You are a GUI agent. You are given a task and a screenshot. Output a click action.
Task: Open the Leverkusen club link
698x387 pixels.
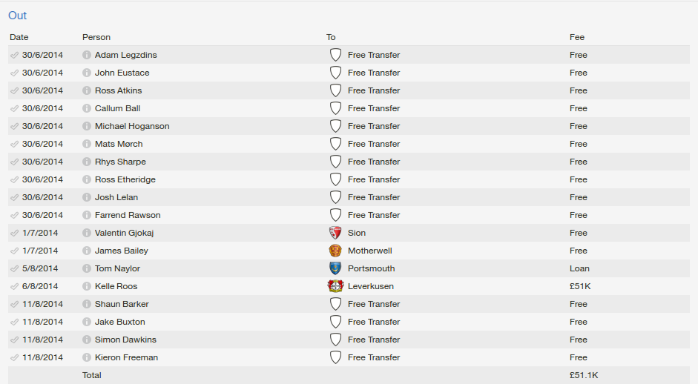371,286
